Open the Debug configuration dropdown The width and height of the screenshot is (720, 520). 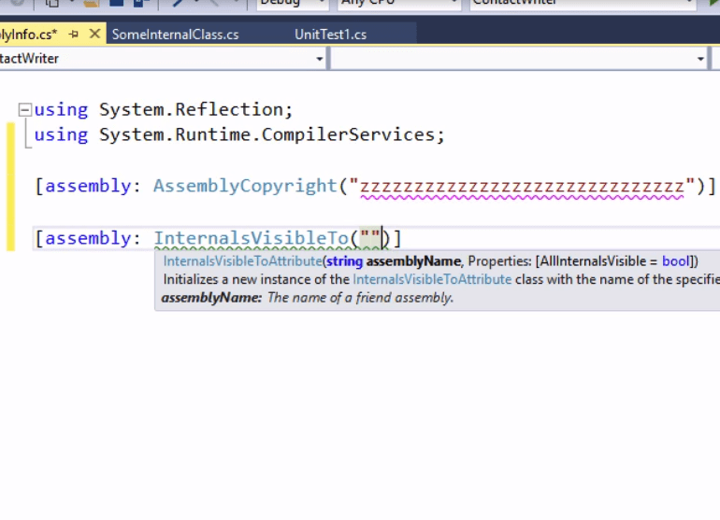point(293,4)
